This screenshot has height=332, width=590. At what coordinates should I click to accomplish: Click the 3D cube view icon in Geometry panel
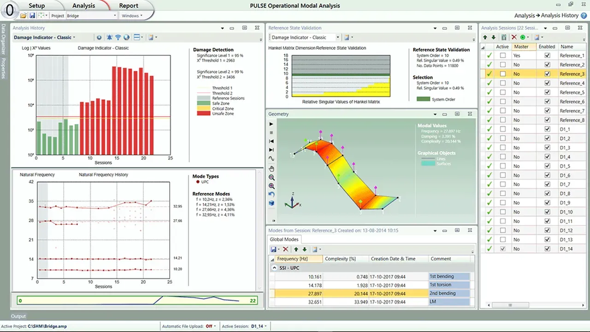[271, 203]
